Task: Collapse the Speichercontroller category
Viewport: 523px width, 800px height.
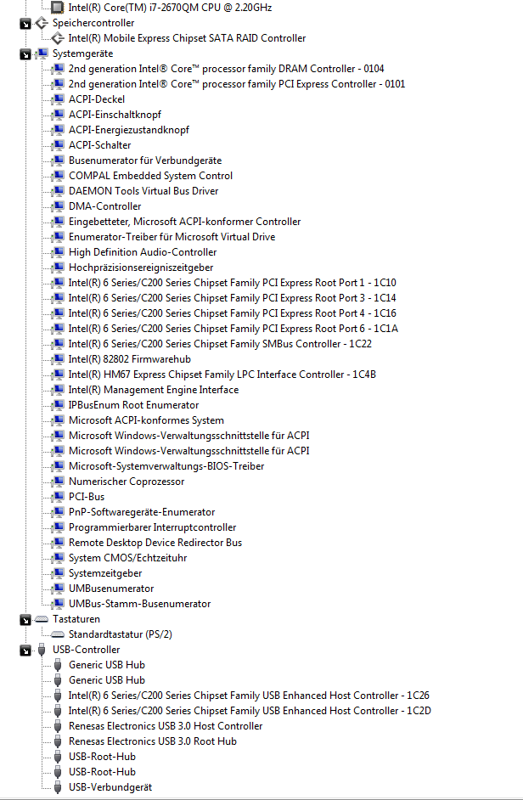Action: coord(25,23)
